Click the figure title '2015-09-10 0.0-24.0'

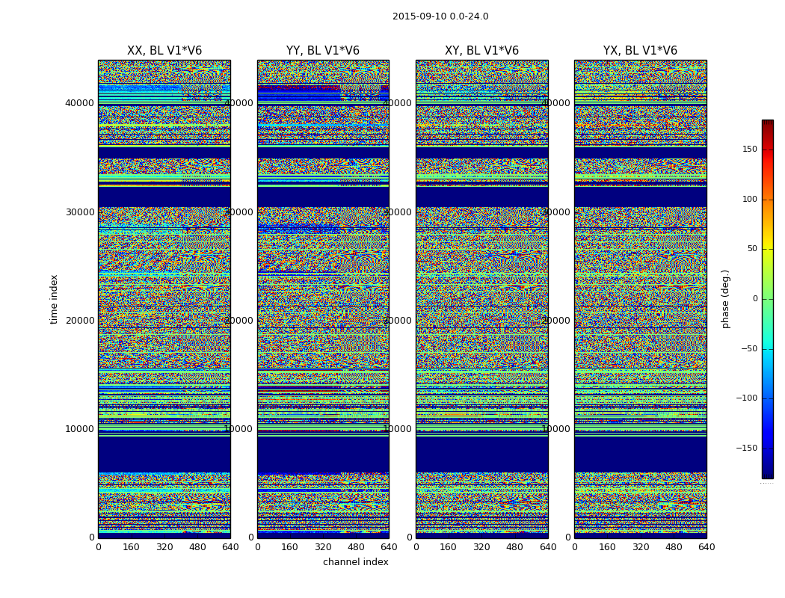point(440,16)
